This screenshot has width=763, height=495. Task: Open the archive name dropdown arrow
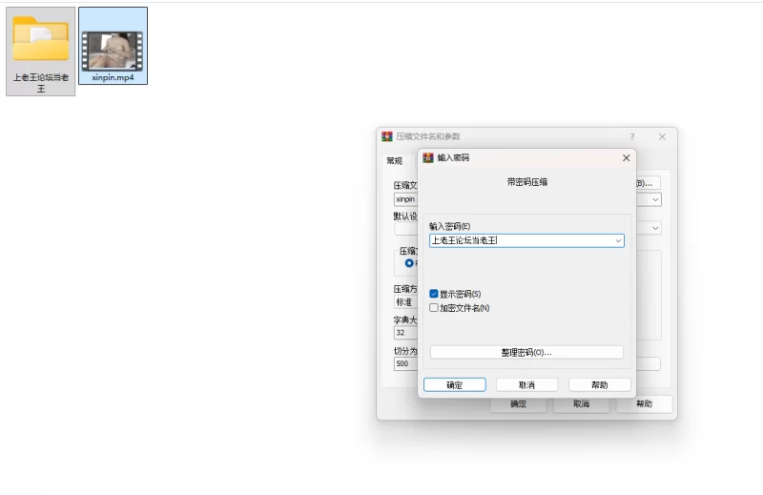pyautogui.click(x=655, y=200)
